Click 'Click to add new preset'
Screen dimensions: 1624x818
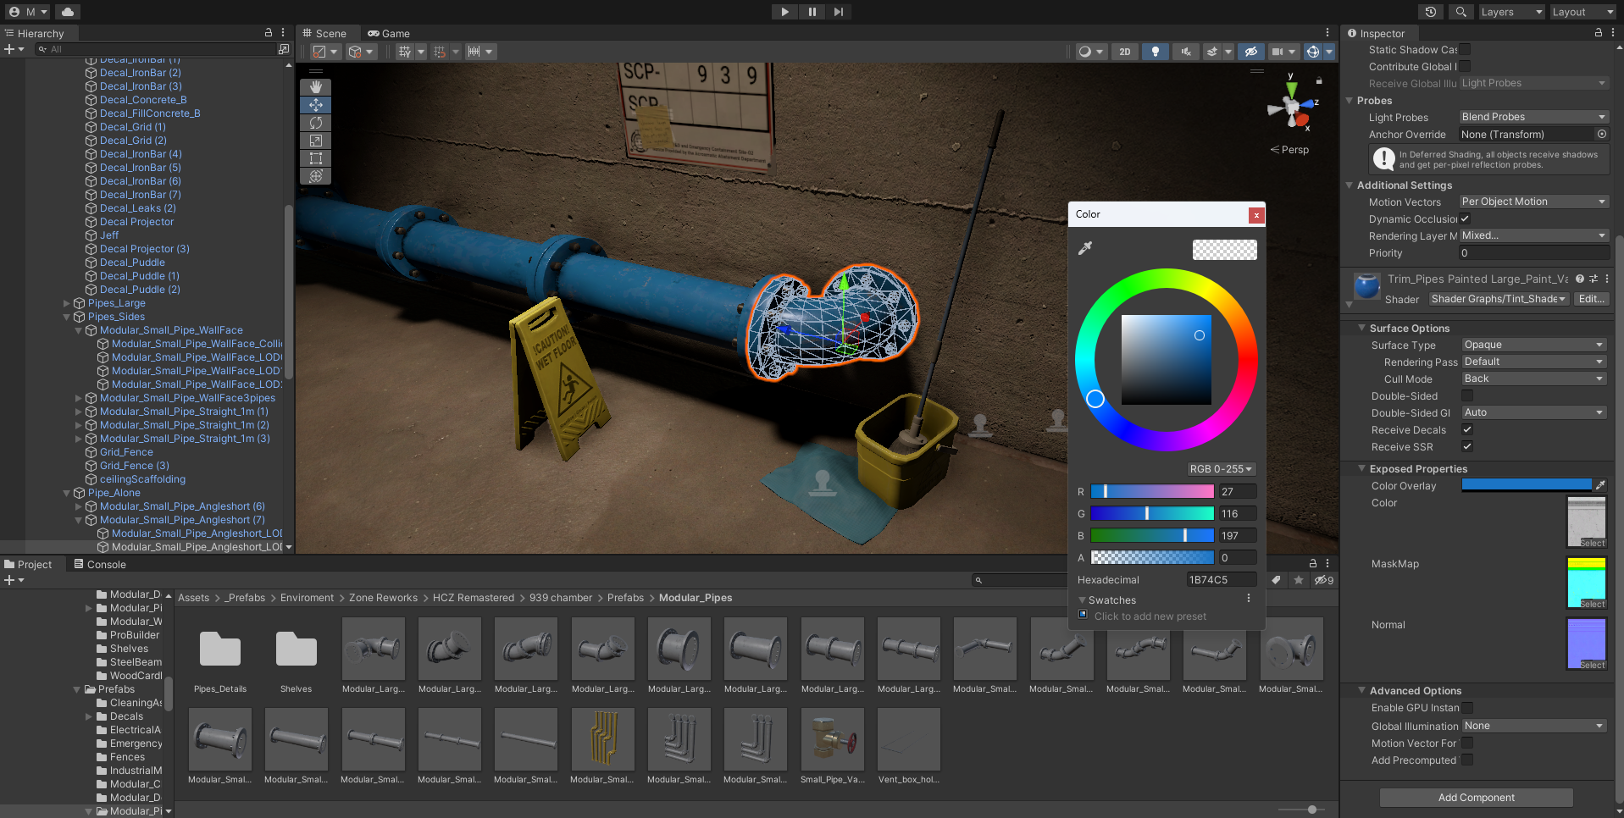1150,616
